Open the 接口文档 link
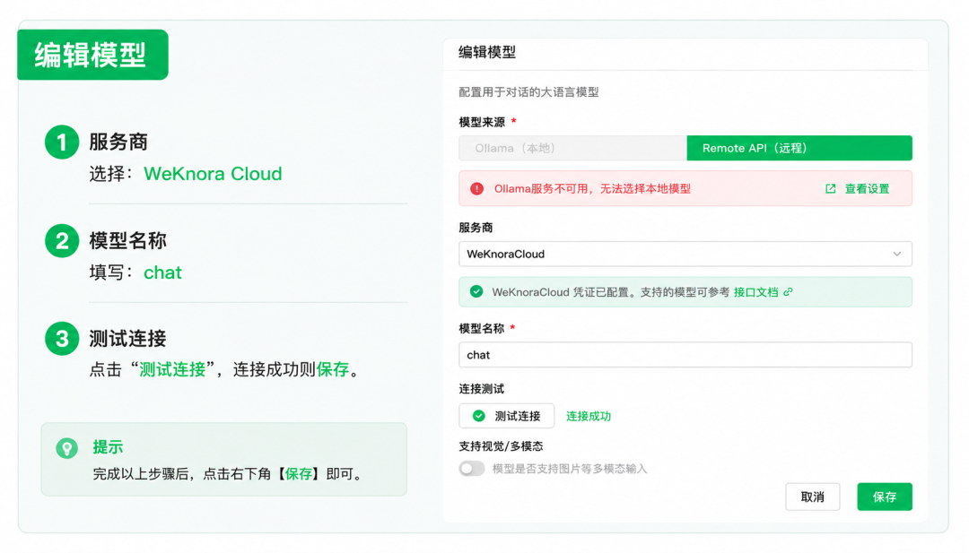This screenshot has width=969, height=553. pyautogui.click(x=755, y=292)
